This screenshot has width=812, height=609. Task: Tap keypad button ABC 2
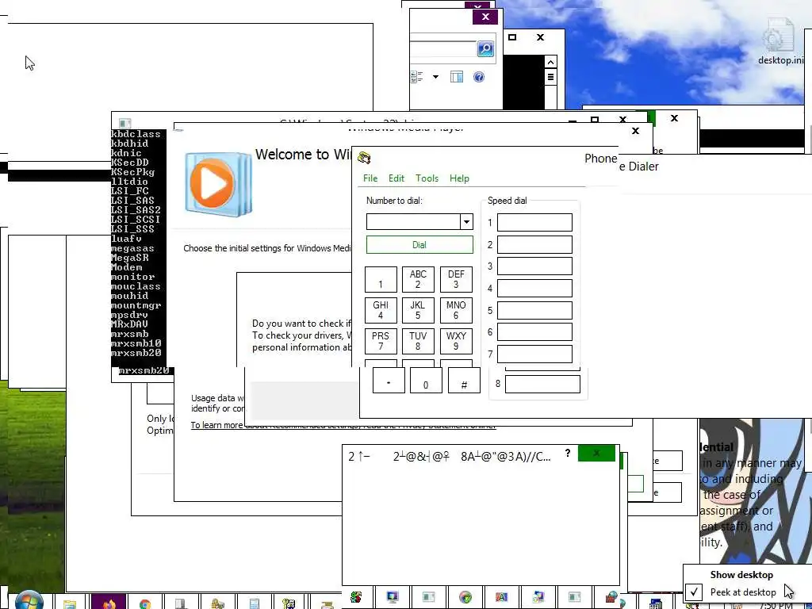[418, 280]
